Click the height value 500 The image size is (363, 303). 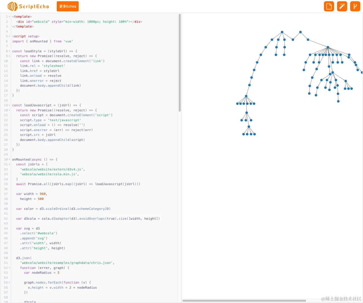[41, 199]
